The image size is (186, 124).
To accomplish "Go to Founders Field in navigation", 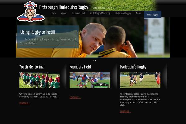I will (78, 13).
